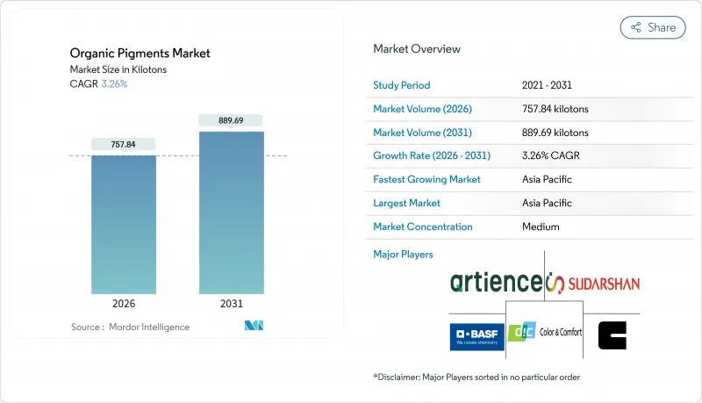Click the 757.84 value label
The image size is (702, 403).
click(x=123, y=144)
